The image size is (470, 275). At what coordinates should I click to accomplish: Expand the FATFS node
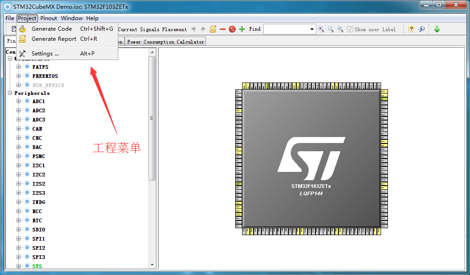point(19,66)
